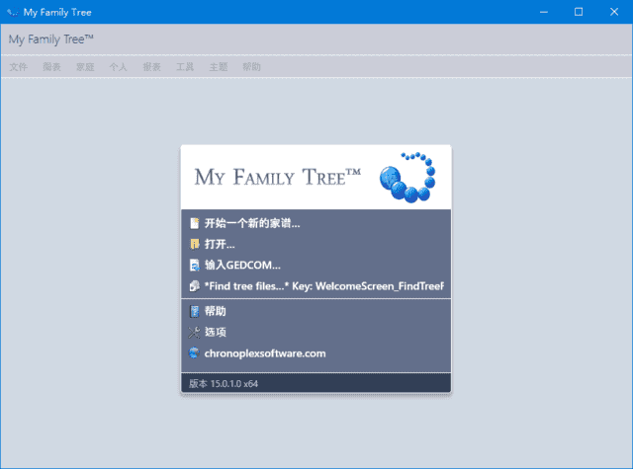The width and height of the screenshot is (633, 469).
Task: Click the GEDCOM import icon
Action: click(195, 265)
